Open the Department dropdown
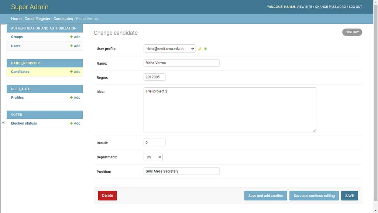Viewport: 378px width, 213px height. point(153,157)
